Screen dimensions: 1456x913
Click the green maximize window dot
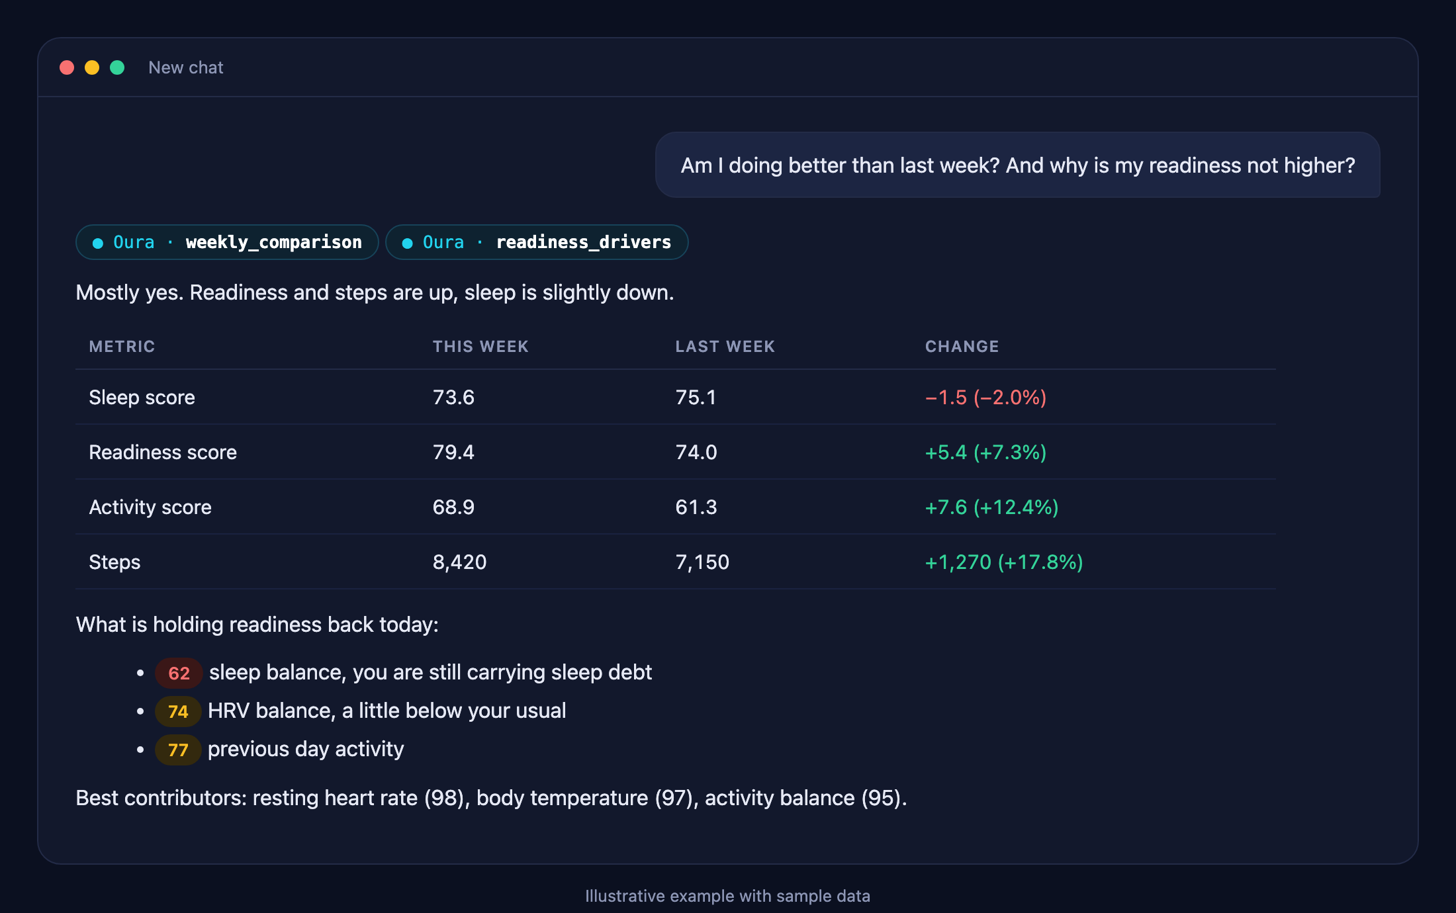(117, 67)
